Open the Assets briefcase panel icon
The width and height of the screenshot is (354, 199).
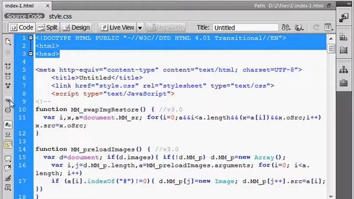[x=343, y=83]
